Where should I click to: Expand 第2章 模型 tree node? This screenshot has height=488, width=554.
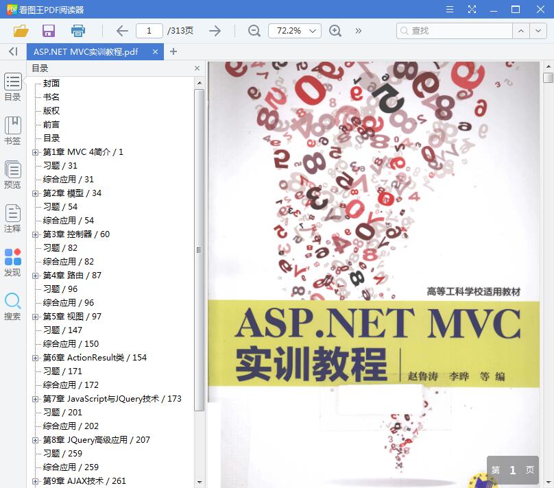(x=35, y=193)
